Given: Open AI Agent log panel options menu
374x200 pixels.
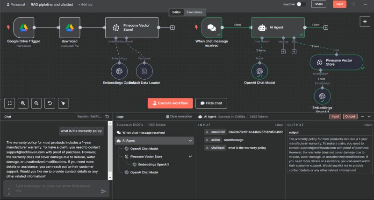Looking at the screenshot, I should [363, 117].
